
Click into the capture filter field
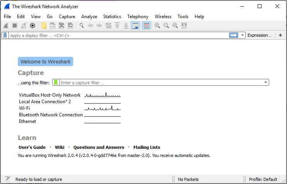click(x=161, y=82)
